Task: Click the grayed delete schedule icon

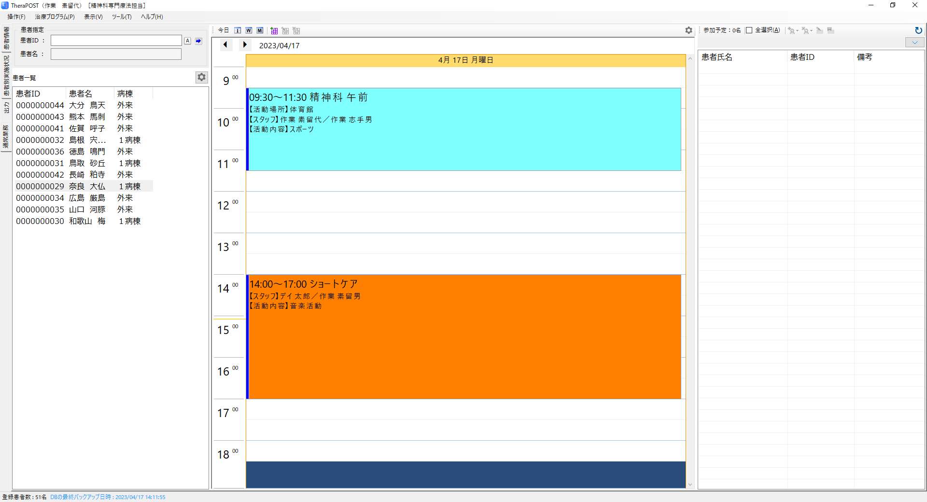Action: click(296, 30)
